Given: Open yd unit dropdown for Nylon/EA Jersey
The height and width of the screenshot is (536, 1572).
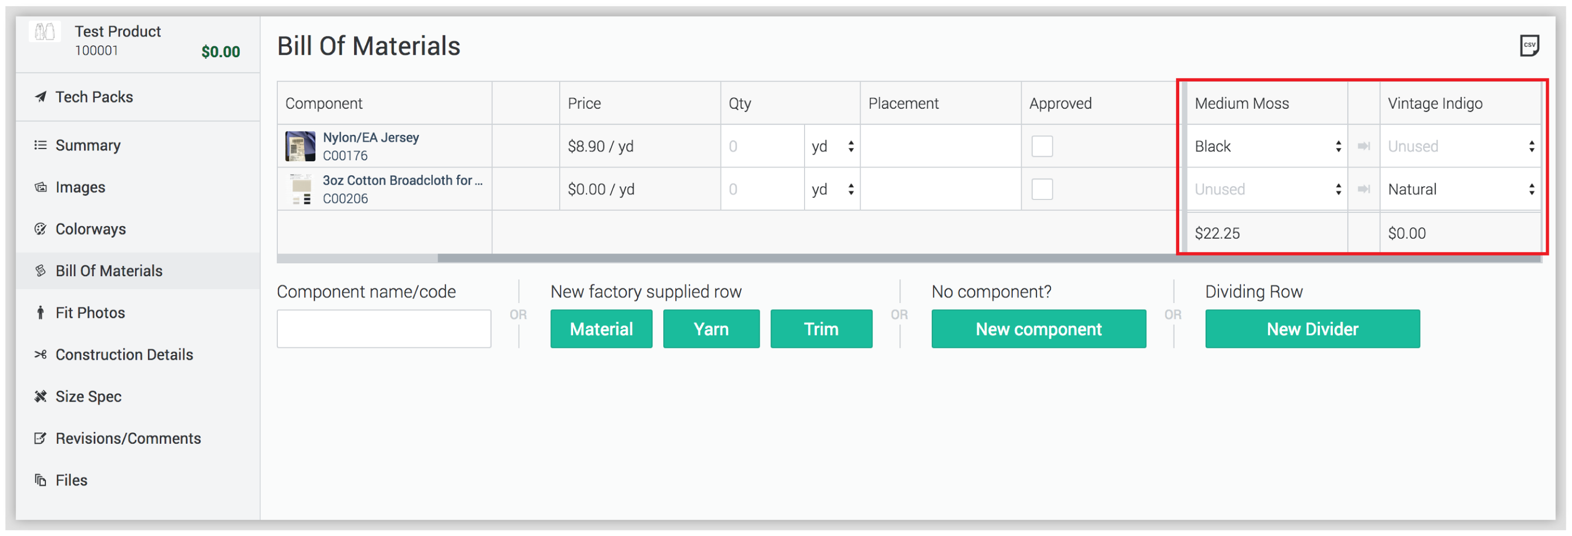Looking at the screenshot, I should (x=832, y=146).
